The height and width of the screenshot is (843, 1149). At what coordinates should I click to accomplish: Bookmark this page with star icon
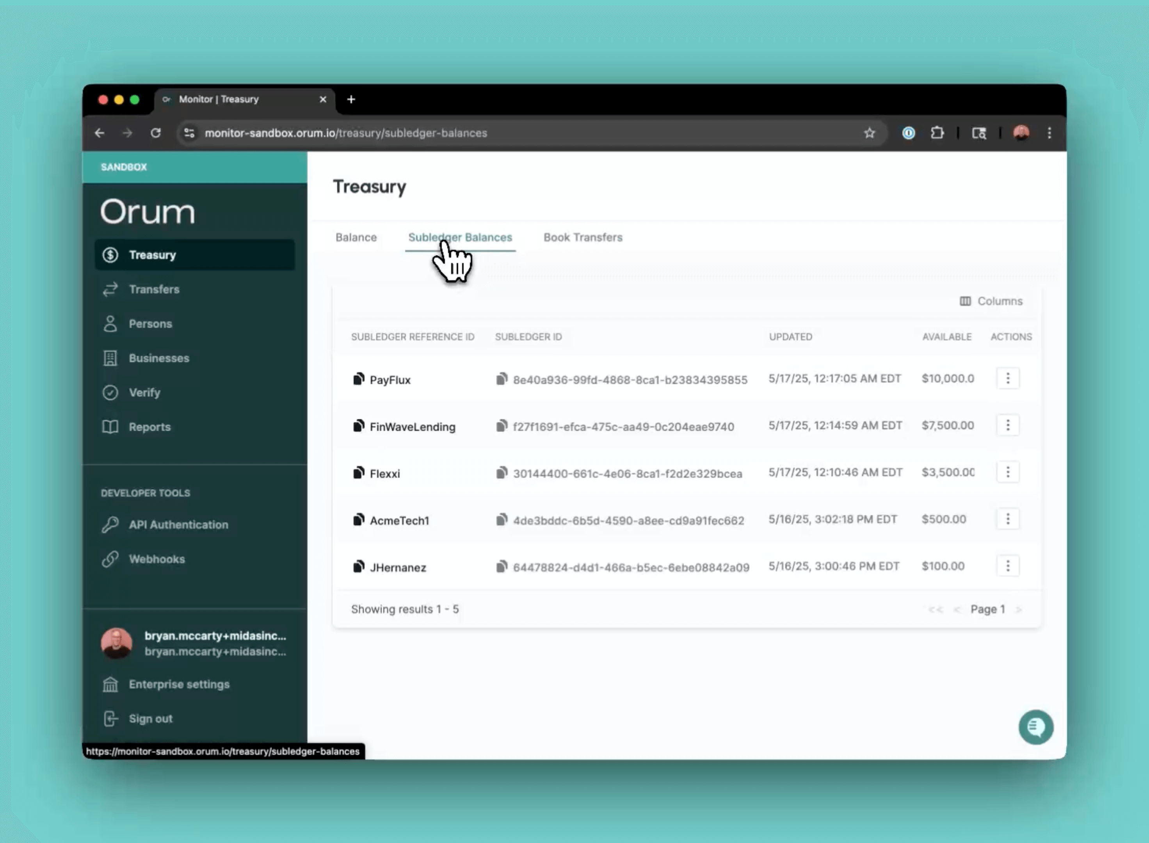tap(870, 133)
